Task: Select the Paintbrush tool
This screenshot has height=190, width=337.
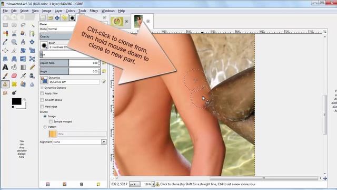Action: pos(5,75)
